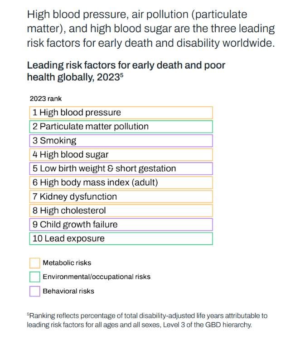Image resolution: width=295 pixels, height=345 pixels.
Task: Select the Lead exposure row
Action: click(121, 239)
